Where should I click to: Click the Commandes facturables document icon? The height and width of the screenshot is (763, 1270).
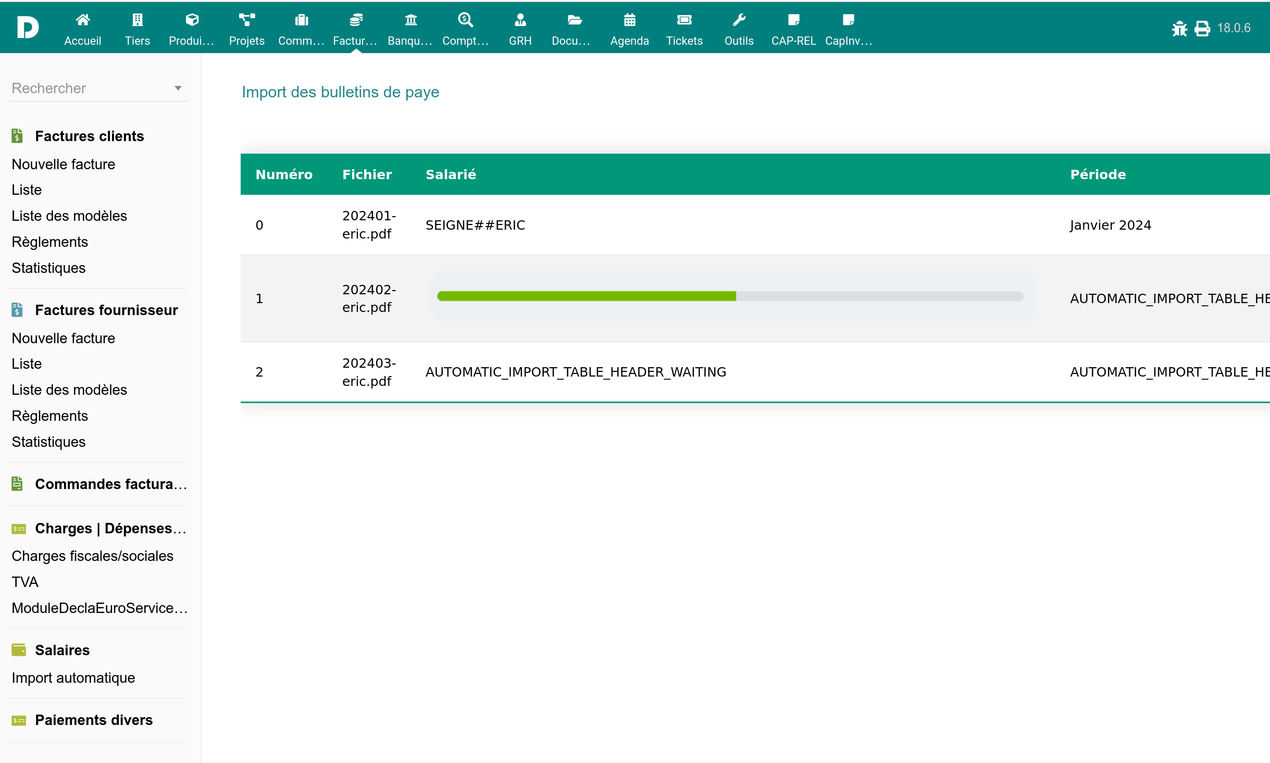17,484
